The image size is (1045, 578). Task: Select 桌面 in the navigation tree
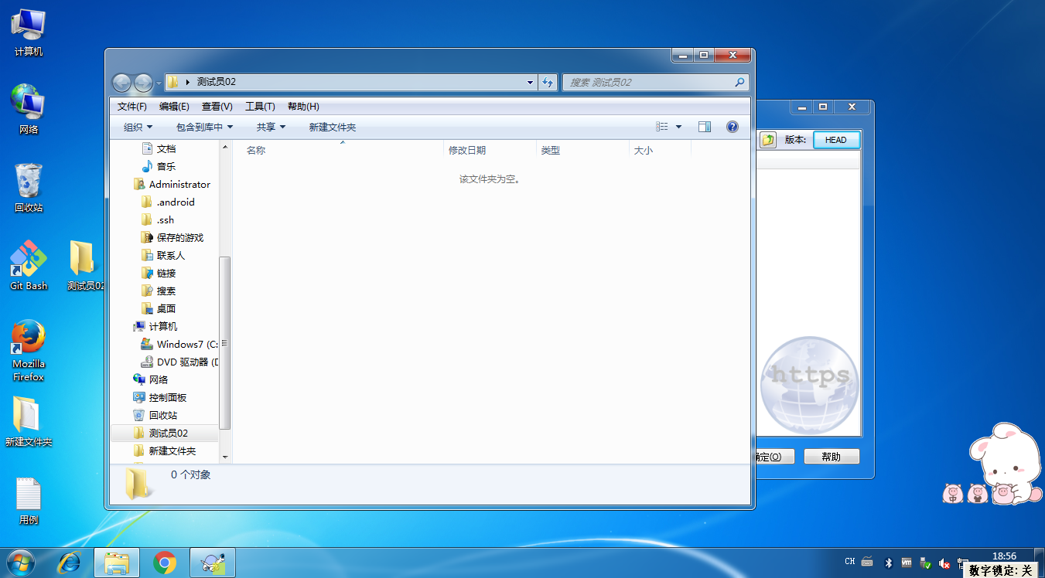[159, 308]
